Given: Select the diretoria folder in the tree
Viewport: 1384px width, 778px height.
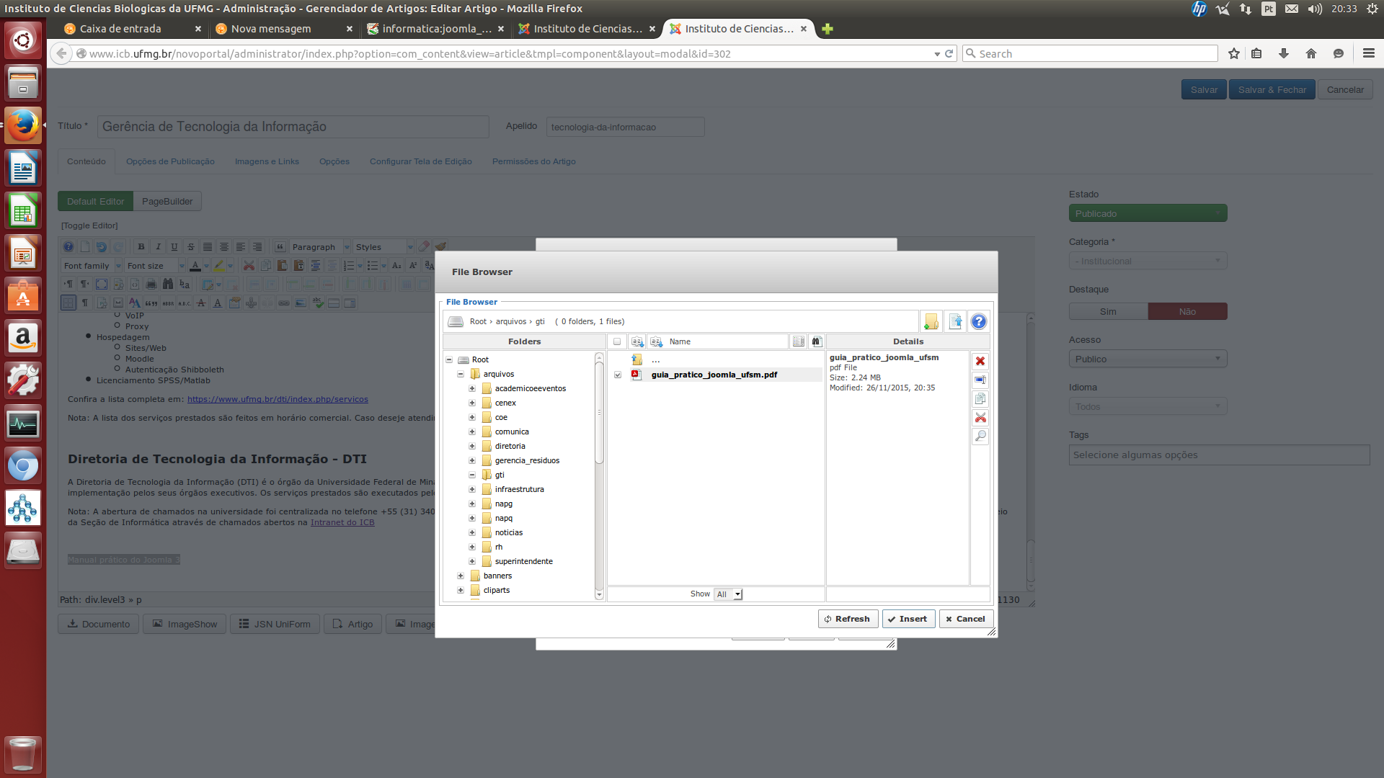Looking at the screenshot, I should pyautogui.click(x=510, y=447).
